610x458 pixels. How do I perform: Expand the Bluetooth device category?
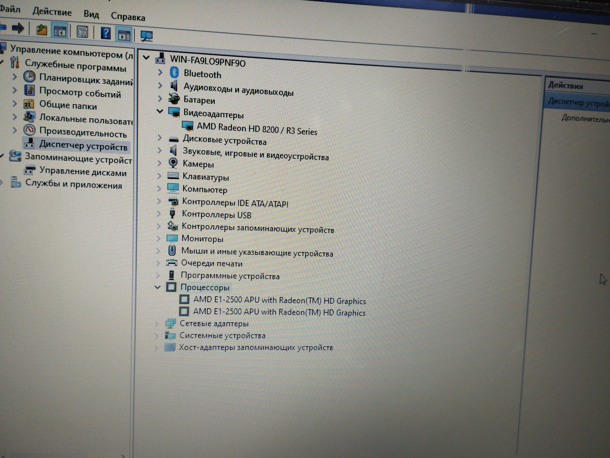point(160,73)
